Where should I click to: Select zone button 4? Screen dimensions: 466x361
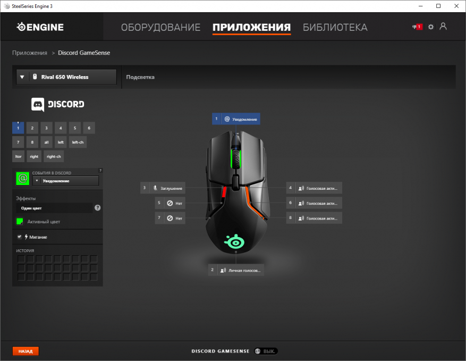[61, 128]
